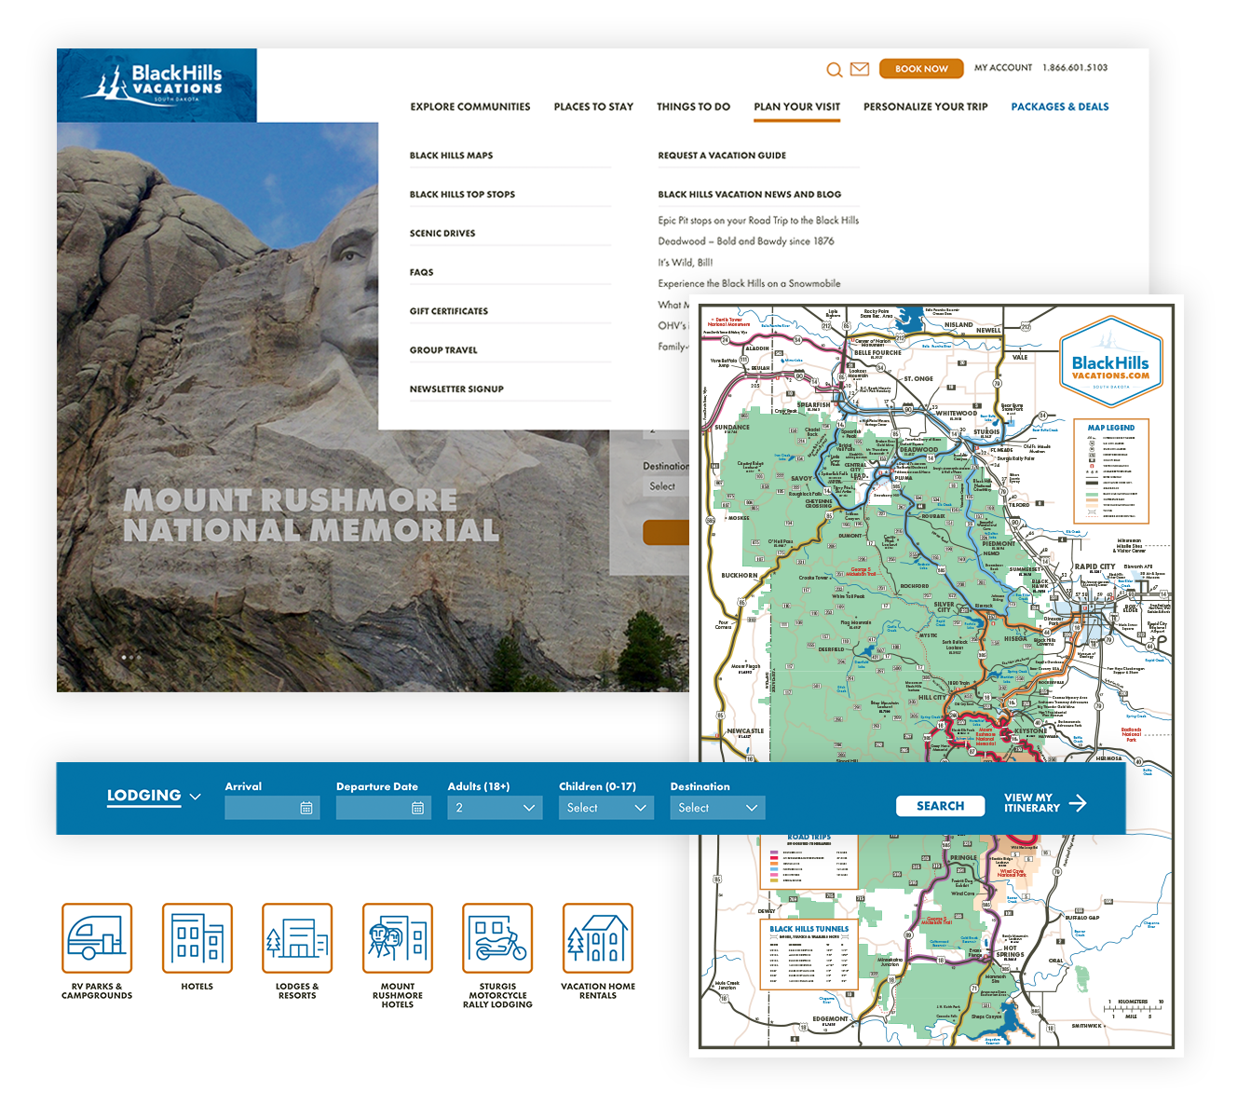Choose the Lodges & Resorts icon
Image resolution: width=1237 pixels, height=1105 pixels.
point(297,938)
